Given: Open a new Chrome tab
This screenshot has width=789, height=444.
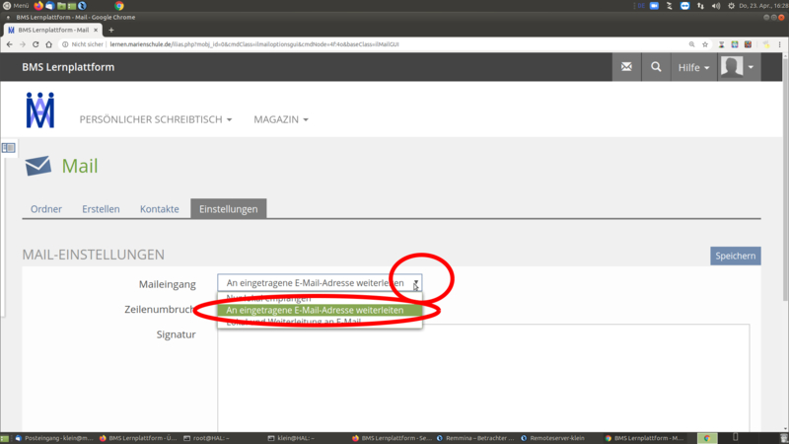Looking at the screenshot, I should click(111, 30).
